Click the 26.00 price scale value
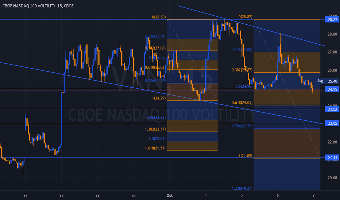Image resolution: width=340 pixels, height=200 pixels. point(332,70)
